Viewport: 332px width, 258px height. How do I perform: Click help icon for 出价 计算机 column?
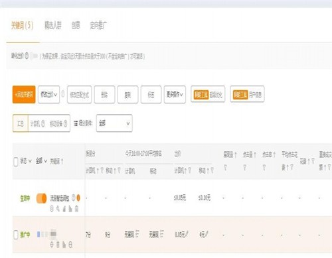click(x=190, y=170)
